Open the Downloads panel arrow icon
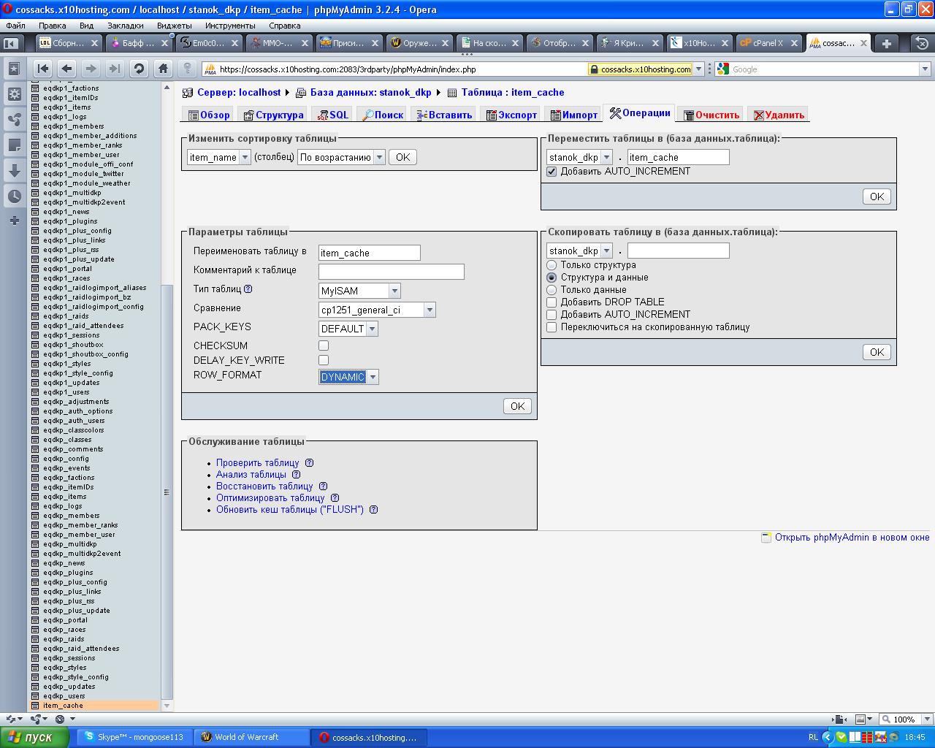935x748 pixels. (14, 171)
